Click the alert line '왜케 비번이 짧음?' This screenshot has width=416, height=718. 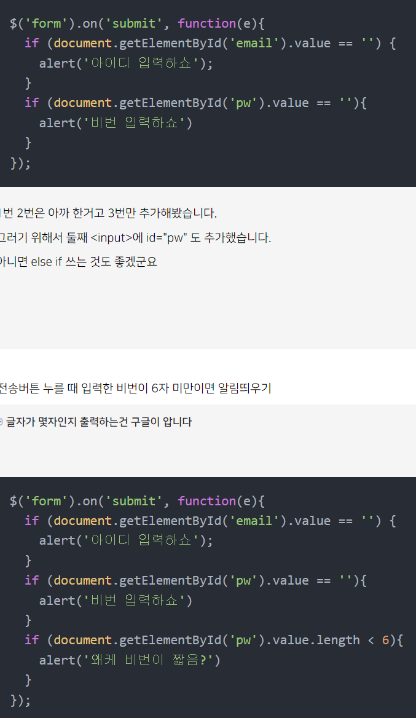click(x=130, y=660)
